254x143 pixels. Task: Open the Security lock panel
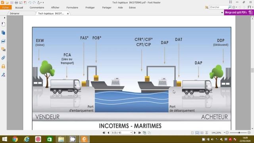pos(3,66)
